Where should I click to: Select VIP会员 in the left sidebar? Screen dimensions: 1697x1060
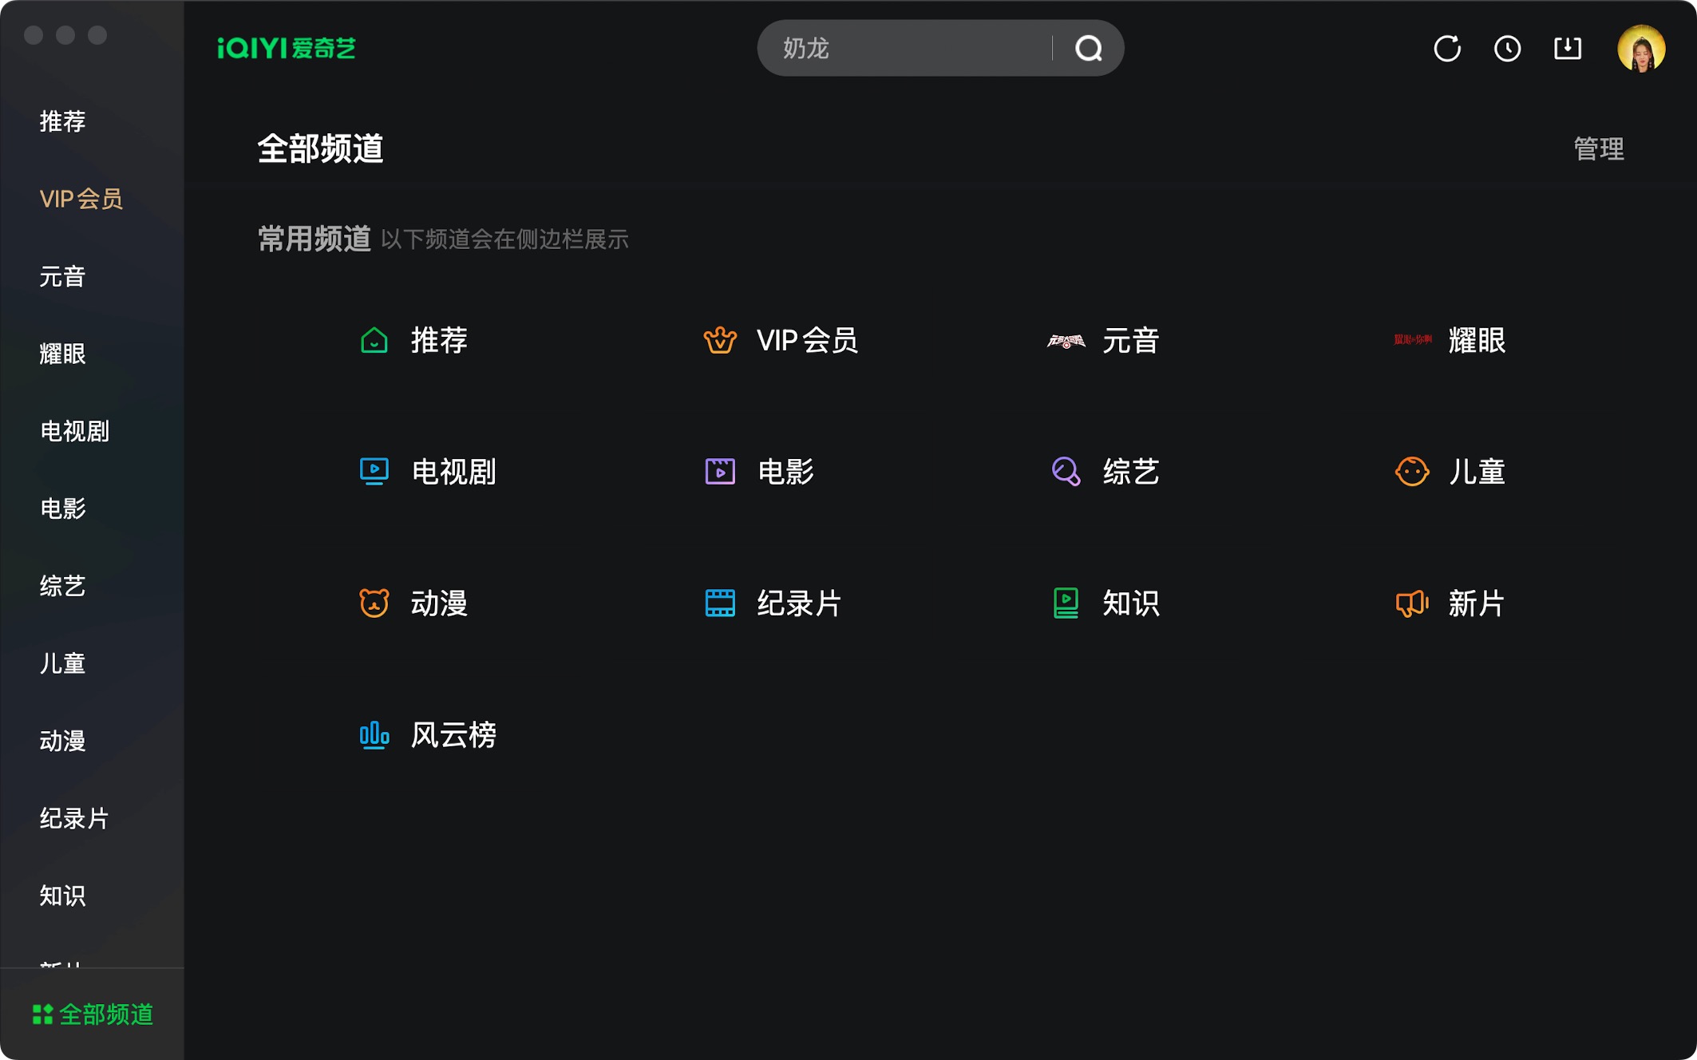[x=81, y=199]
